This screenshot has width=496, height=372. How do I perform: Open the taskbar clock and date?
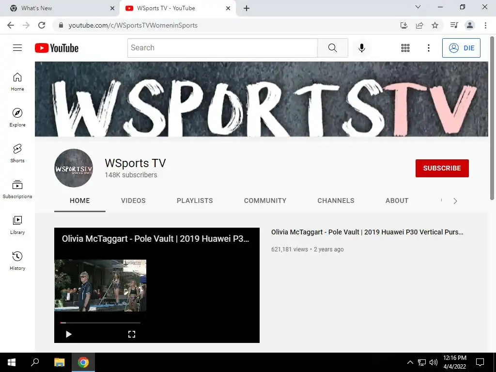(454, 362)
